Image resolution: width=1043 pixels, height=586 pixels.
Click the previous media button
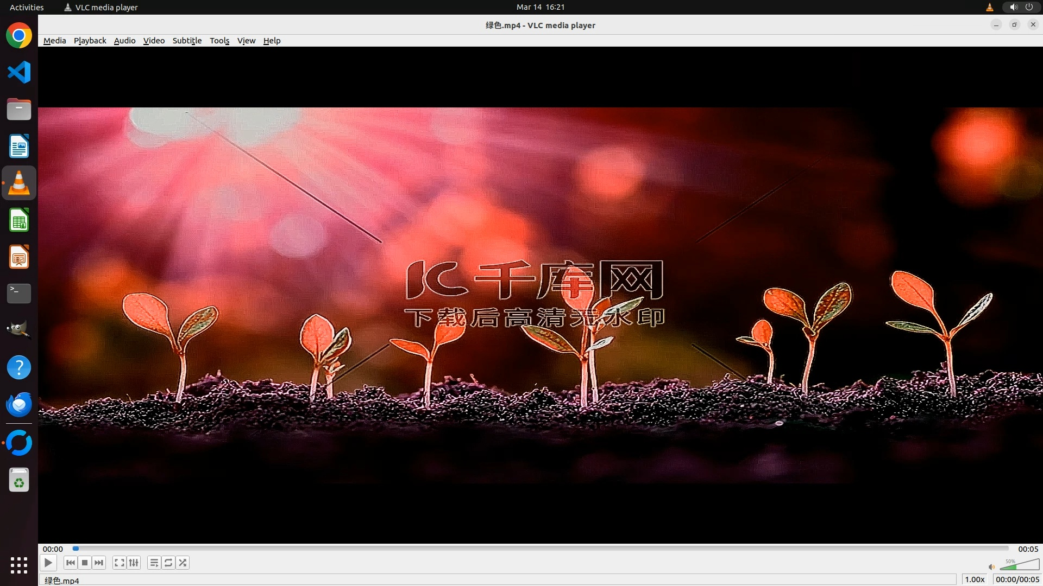(x=71, y=563)
